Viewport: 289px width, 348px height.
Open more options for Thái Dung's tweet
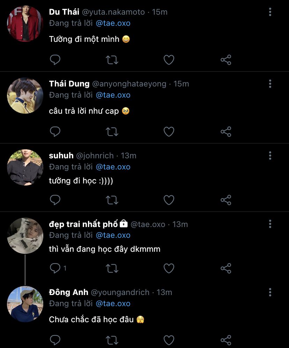point(270,84)
